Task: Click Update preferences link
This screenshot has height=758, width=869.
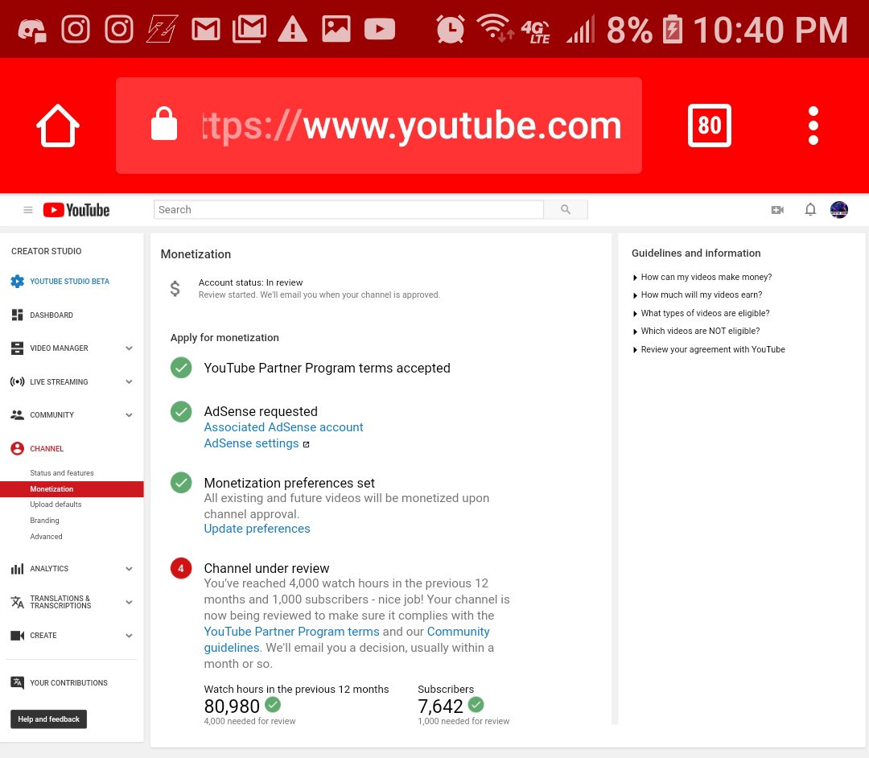Action: (x=257, y=529)
